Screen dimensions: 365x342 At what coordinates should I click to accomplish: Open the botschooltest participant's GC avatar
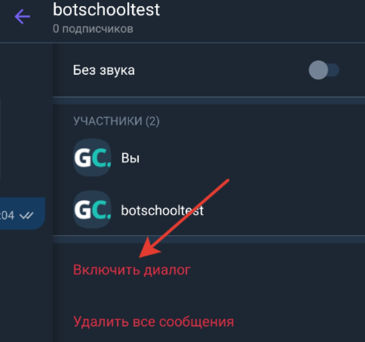(92, 210)
